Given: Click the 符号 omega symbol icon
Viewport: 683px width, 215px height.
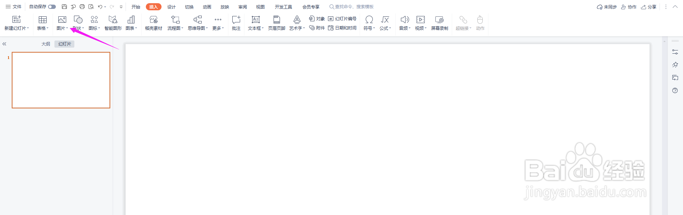Looking at the screenshot, I should point(369,20).
